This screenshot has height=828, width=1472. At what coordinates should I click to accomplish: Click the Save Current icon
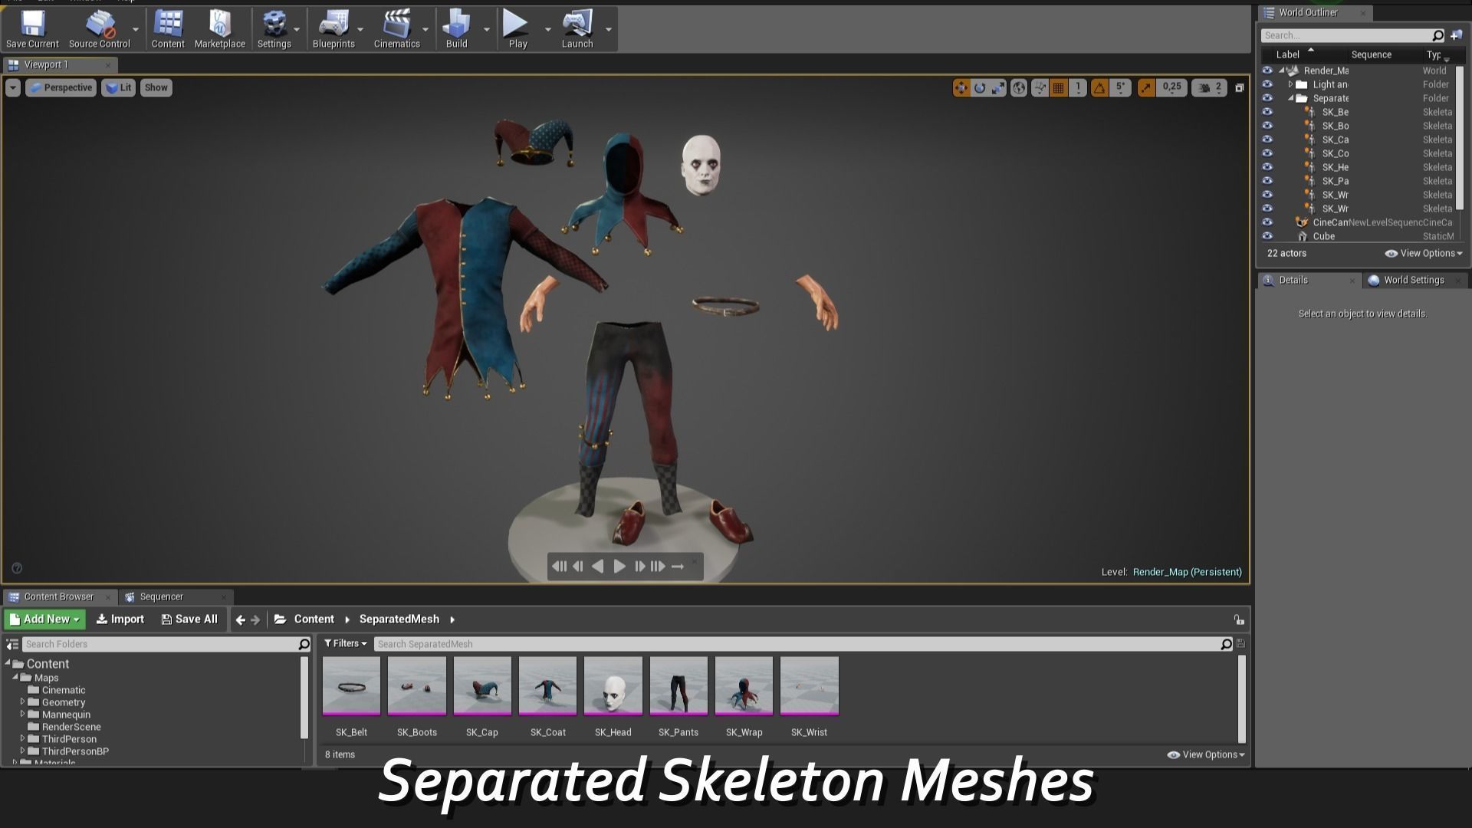(32, 29)
